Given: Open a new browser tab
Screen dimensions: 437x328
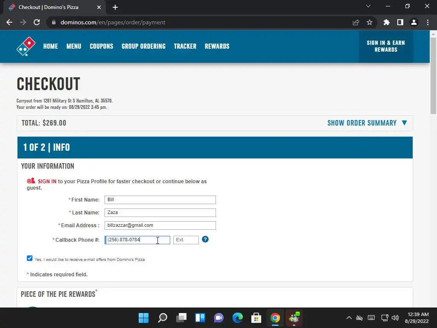Looking at the screenshot, I should 115,7.
